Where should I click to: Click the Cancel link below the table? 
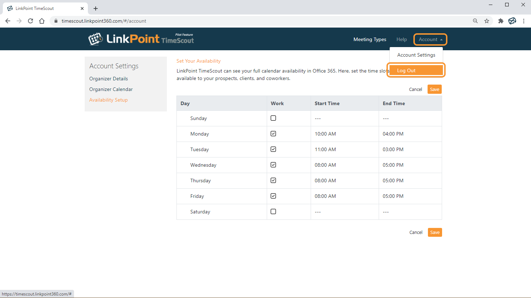tap(416, 233)
